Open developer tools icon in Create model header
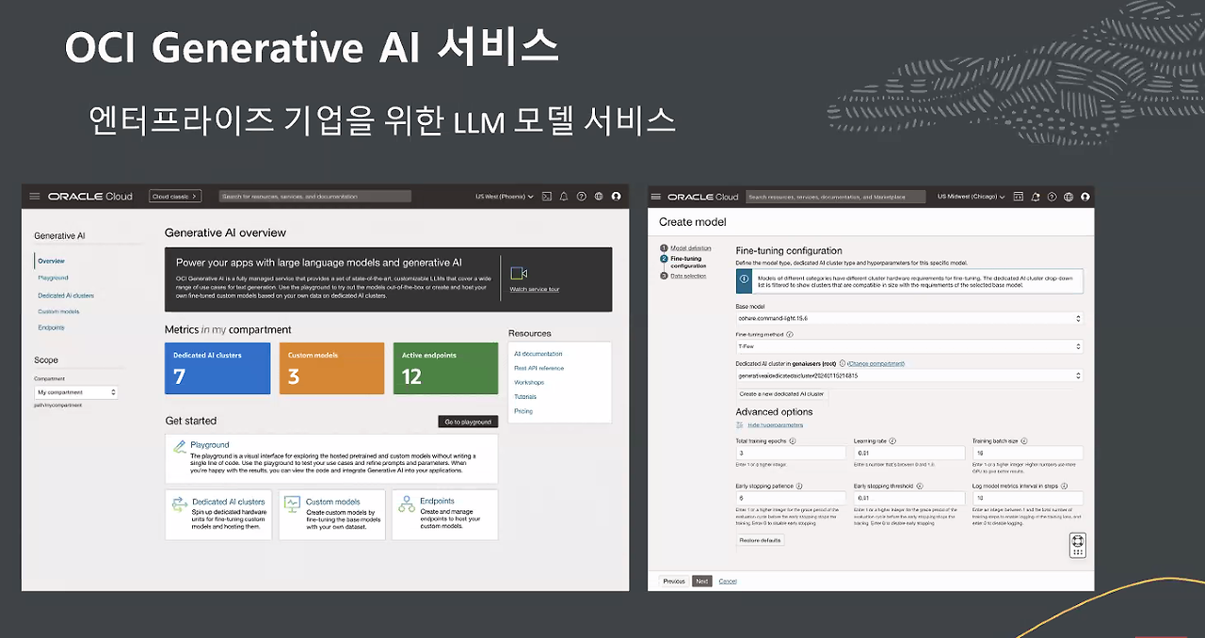Image resolution: width=1205 pixels, height=638 pixels. coord(1017,197)
